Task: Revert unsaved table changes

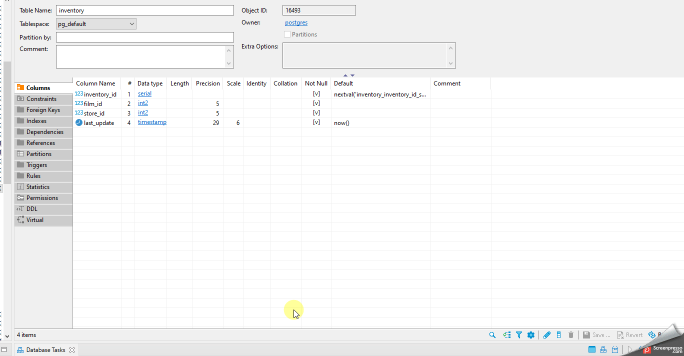Action: pyautogui.click(x=629, y=334)
